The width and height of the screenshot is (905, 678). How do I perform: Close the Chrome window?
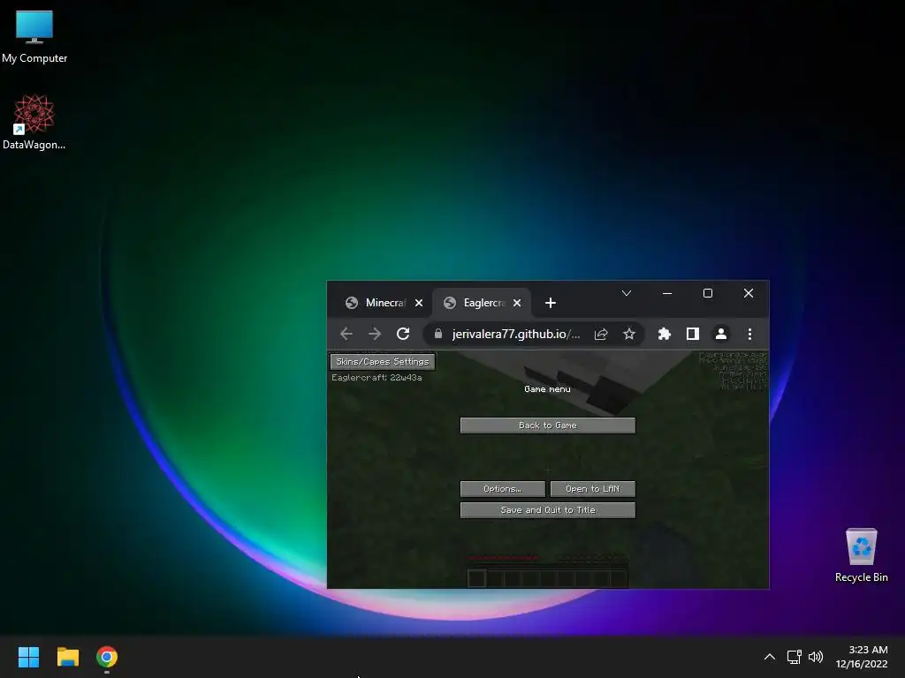pyautogui.click(x=749, y=293)
